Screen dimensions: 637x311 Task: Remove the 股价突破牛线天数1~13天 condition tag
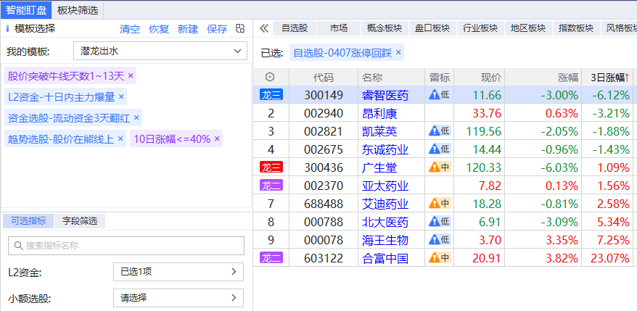tap(131, 75)
